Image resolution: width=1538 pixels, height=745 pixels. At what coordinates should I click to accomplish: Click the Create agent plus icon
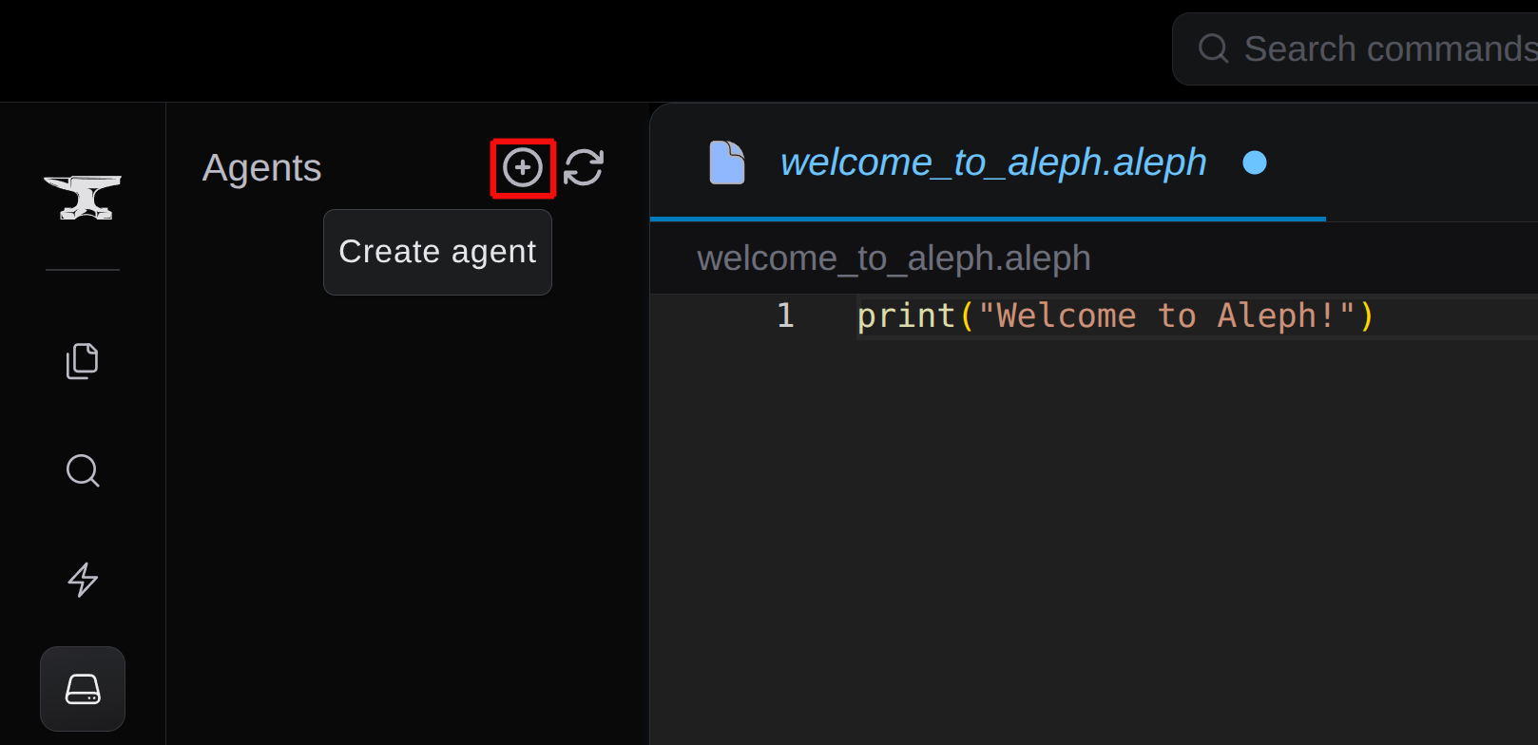[523, 167]
